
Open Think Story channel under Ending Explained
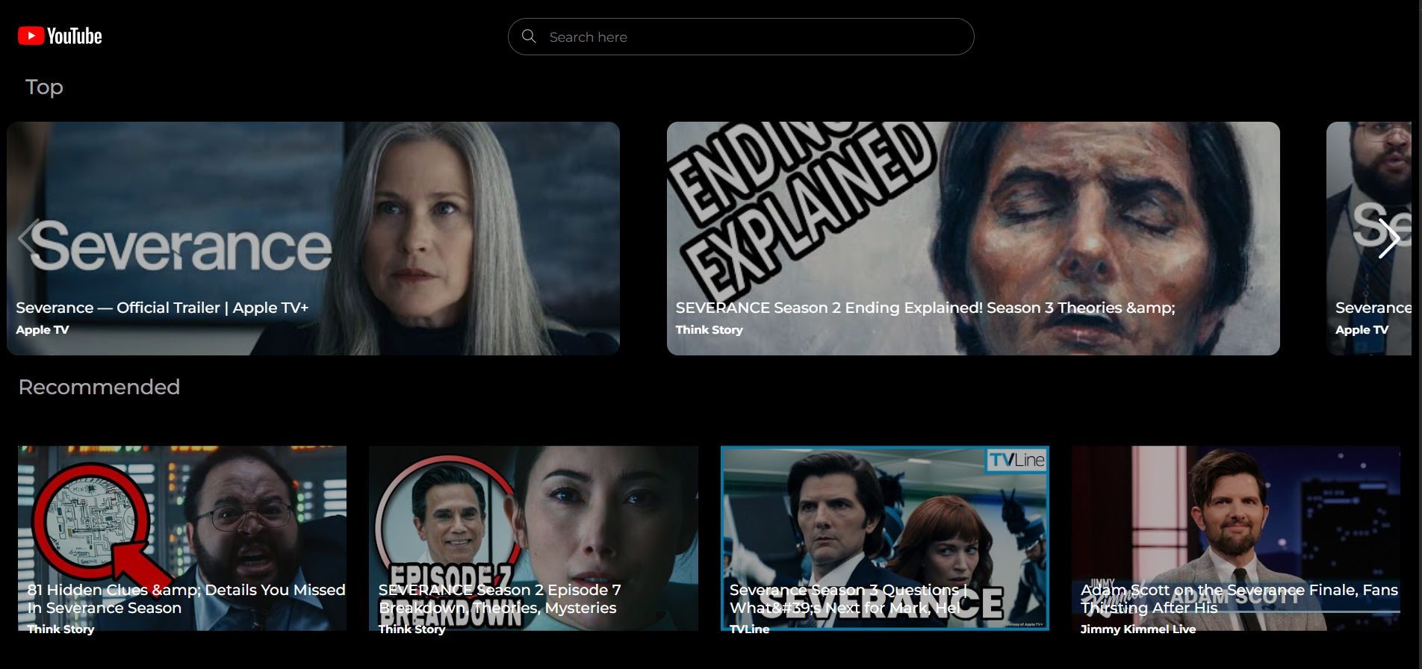pyautogui.click(x=709, y=329)
